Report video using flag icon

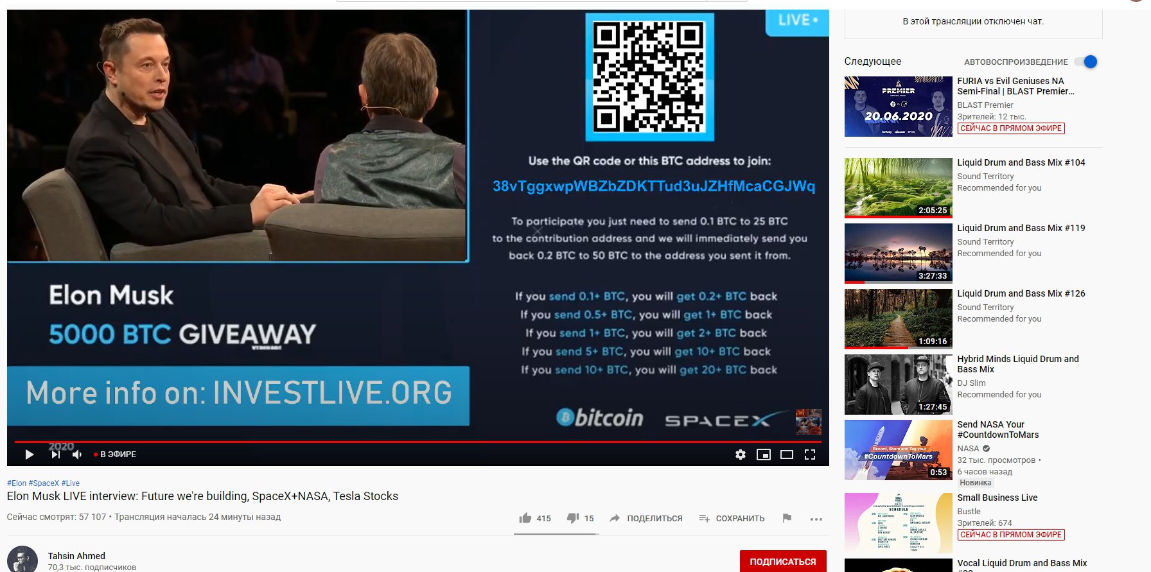[787, 518]
